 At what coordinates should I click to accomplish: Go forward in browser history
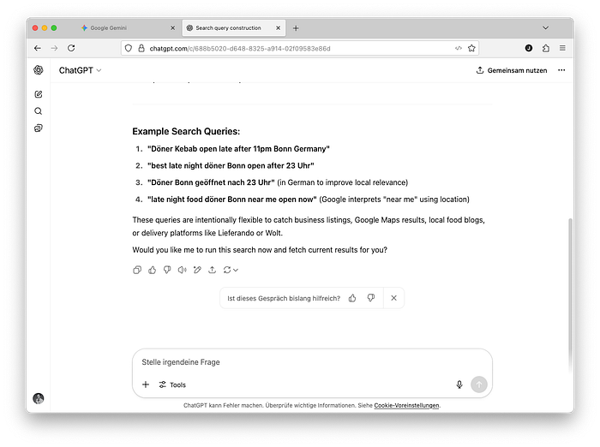coord(54,48)
